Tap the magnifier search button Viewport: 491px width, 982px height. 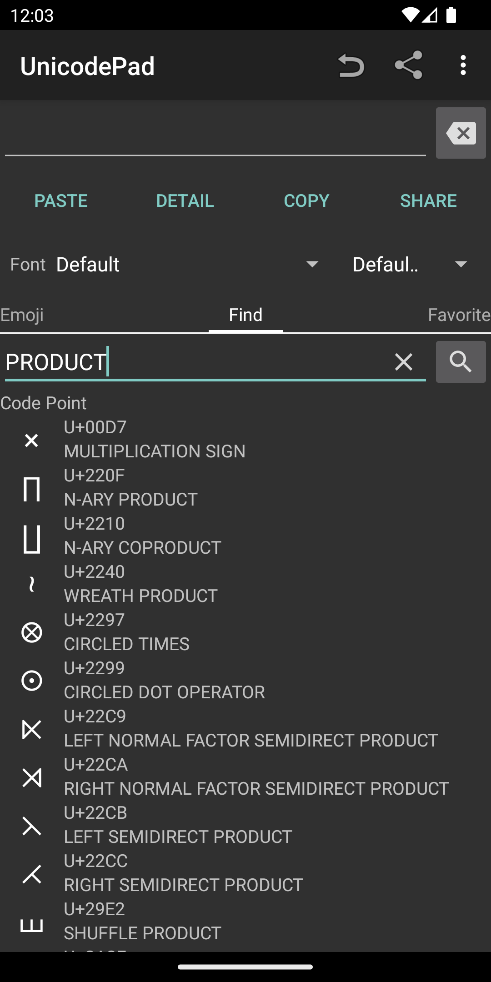coord(461,362)
